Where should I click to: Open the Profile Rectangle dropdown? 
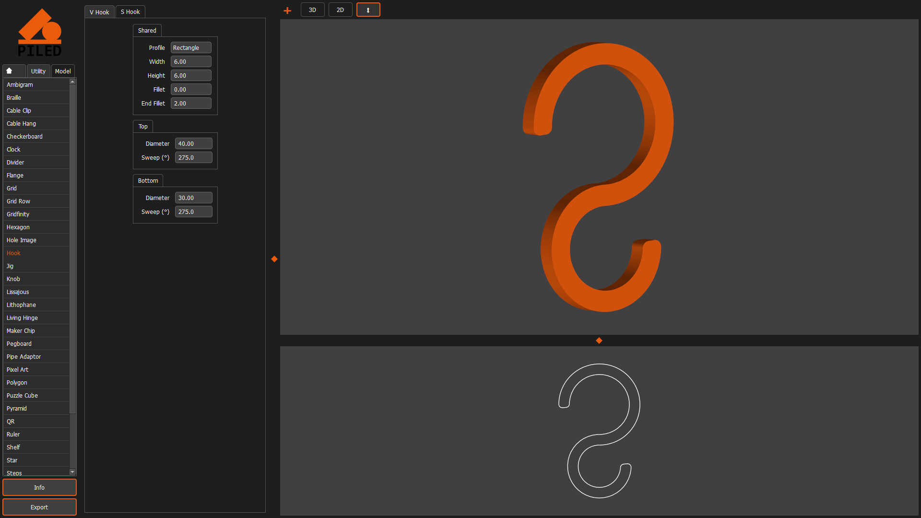(191, 48)
